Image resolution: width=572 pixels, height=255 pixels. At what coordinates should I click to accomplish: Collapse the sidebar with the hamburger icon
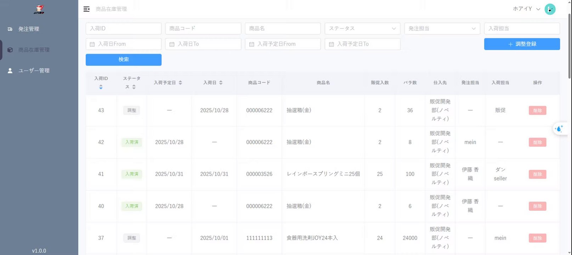[x=86, y=9]
